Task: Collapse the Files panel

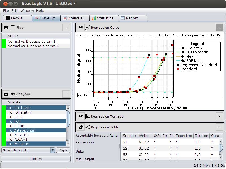Action: (66, 28)
